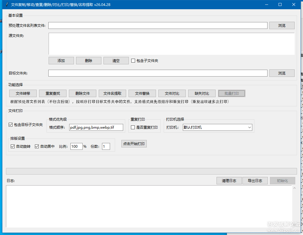The height and width of the screenshot is (235, 303).
Task: Clear the log with 清理日志
Action: pos(229,180)
